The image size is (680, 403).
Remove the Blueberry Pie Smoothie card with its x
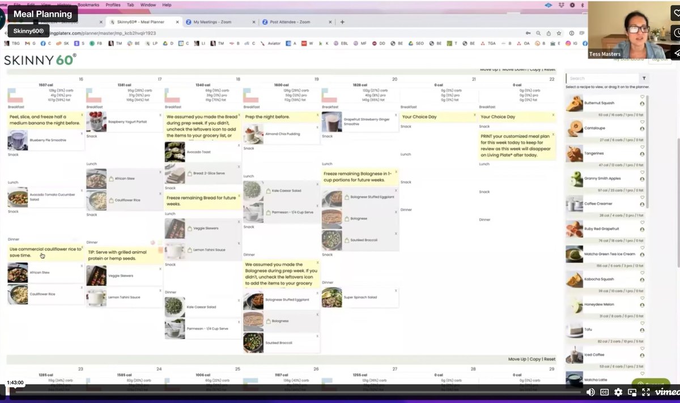click(82, 134)
